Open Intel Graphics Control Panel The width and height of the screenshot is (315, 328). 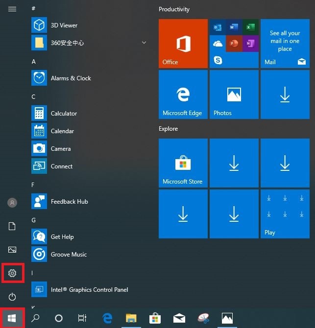(x=89, y=290)
